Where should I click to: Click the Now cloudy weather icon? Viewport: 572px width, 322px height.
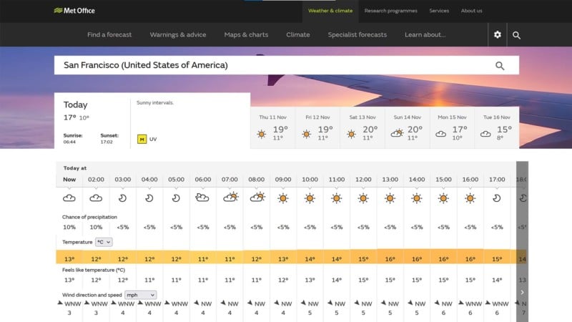pyautogui.click(x=69, y=197)
